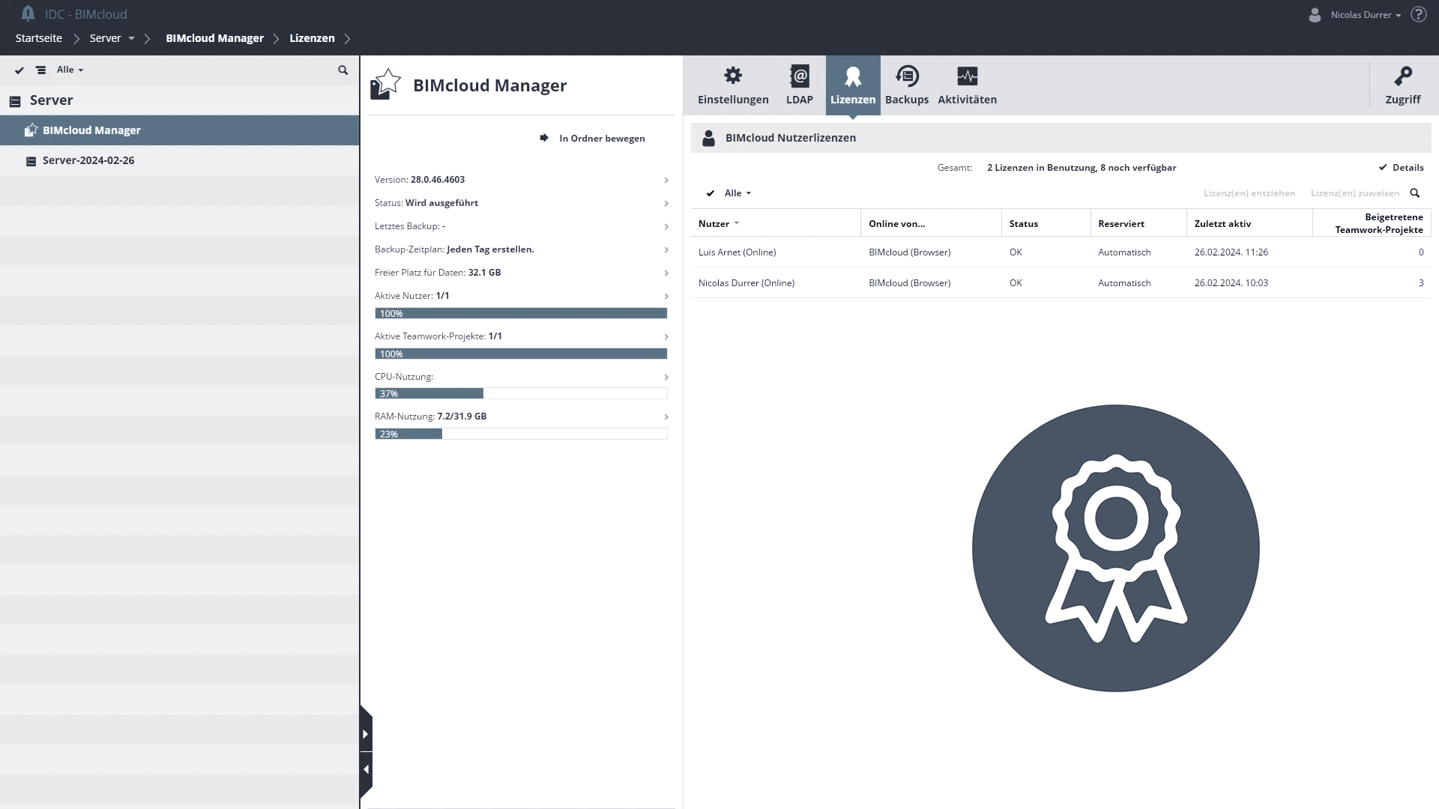Click the search icon in server list
This screenshot has width=1439, height=809.
[343, 70]
